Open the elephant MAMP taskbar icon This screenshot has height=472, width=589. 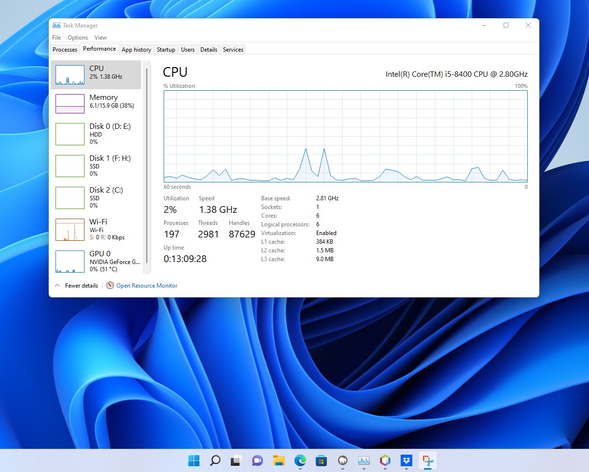click(x=343, y=460)
